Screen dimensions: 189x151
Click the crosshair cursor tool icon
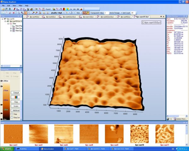(19, 13)
